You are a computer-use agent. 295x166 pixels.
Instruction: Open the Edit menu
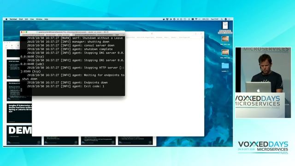[26, 19]
